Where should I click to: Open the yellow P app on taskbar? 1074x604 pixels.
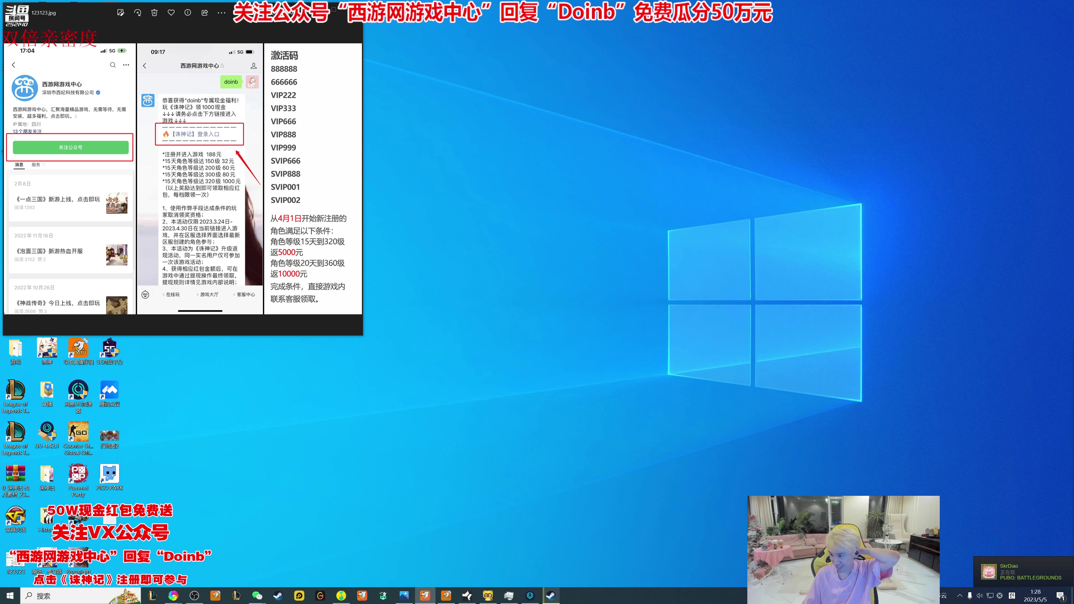pyautogui.click(x=299, y=596)
